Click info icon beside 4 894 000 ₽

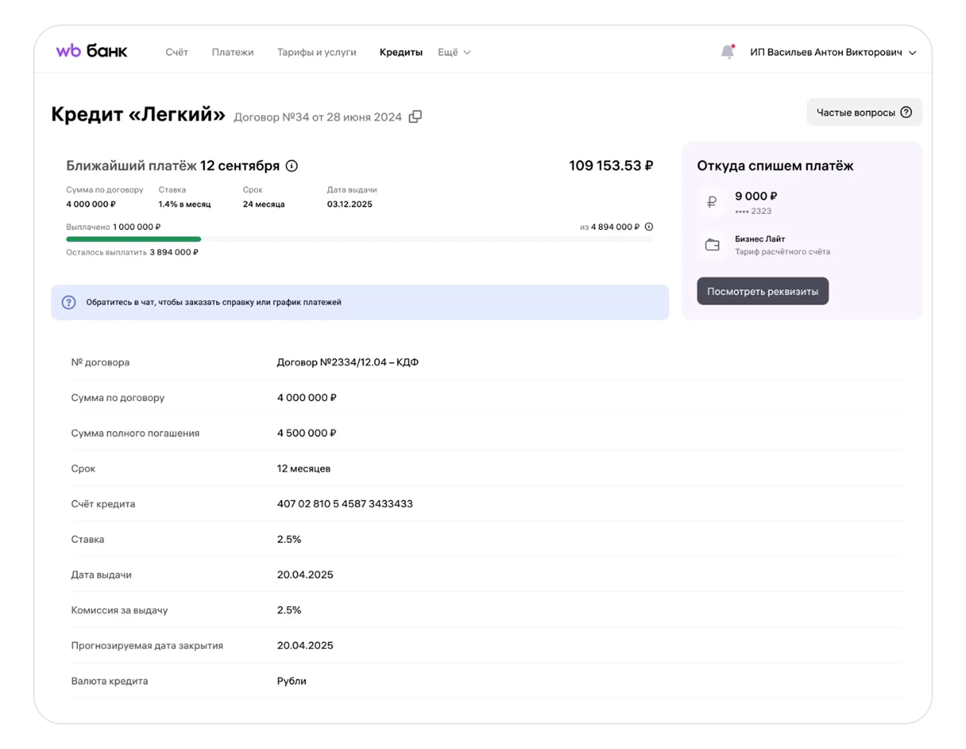[x=649, y=227]
